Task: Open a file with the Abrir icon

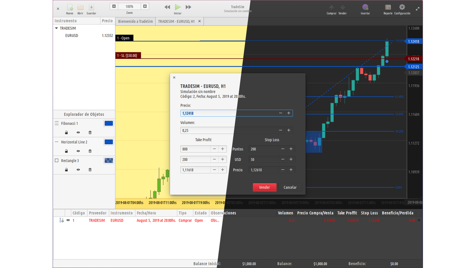Action: 80,8
